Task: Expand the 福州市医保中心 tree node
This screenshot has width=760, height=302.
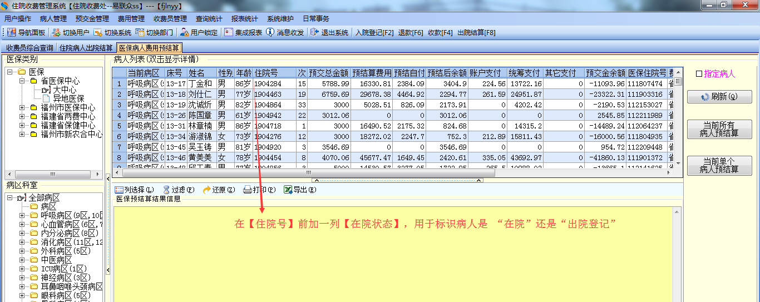Action: tap(22, 108)
